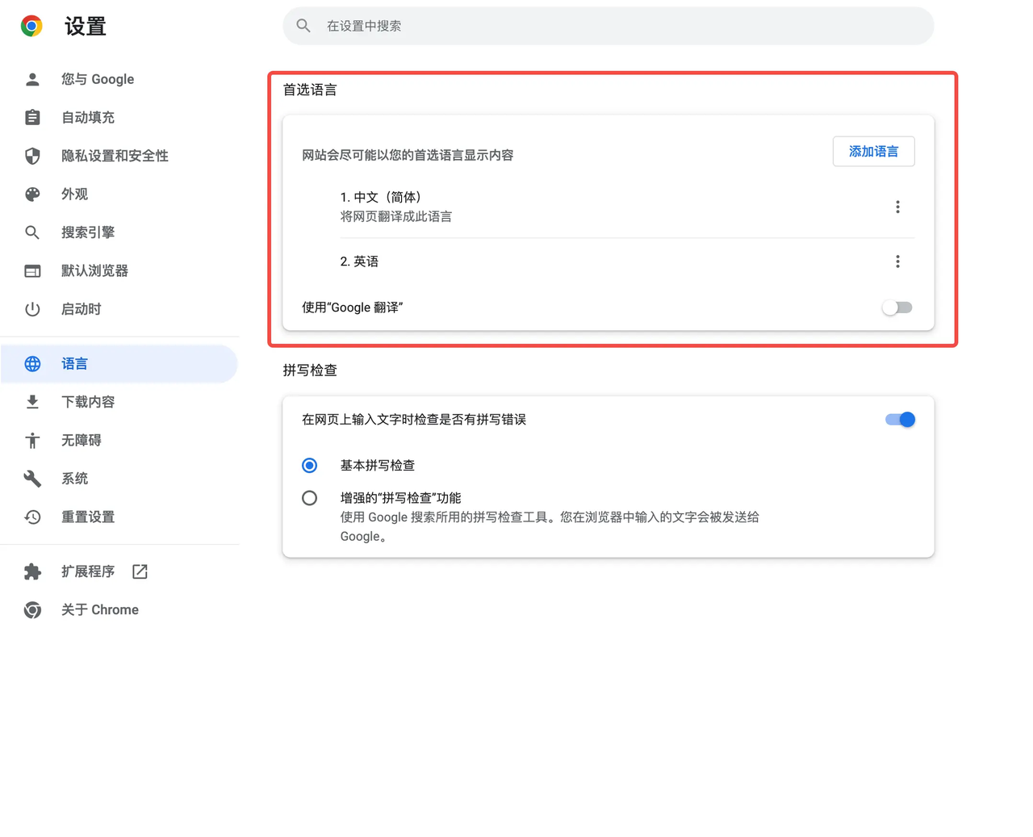Open 您与 Google settings via profile icon
The image size is (1033, 837).
click(32, 78)
